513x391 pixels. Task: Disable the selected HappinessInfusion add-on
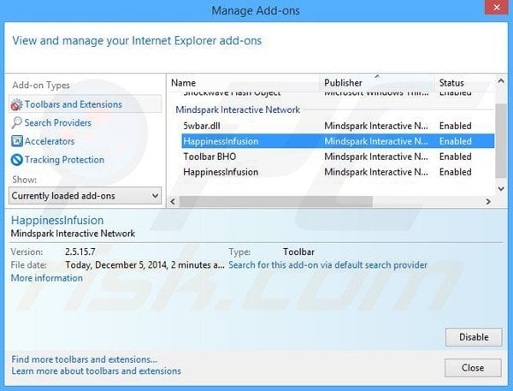[474, 337]
